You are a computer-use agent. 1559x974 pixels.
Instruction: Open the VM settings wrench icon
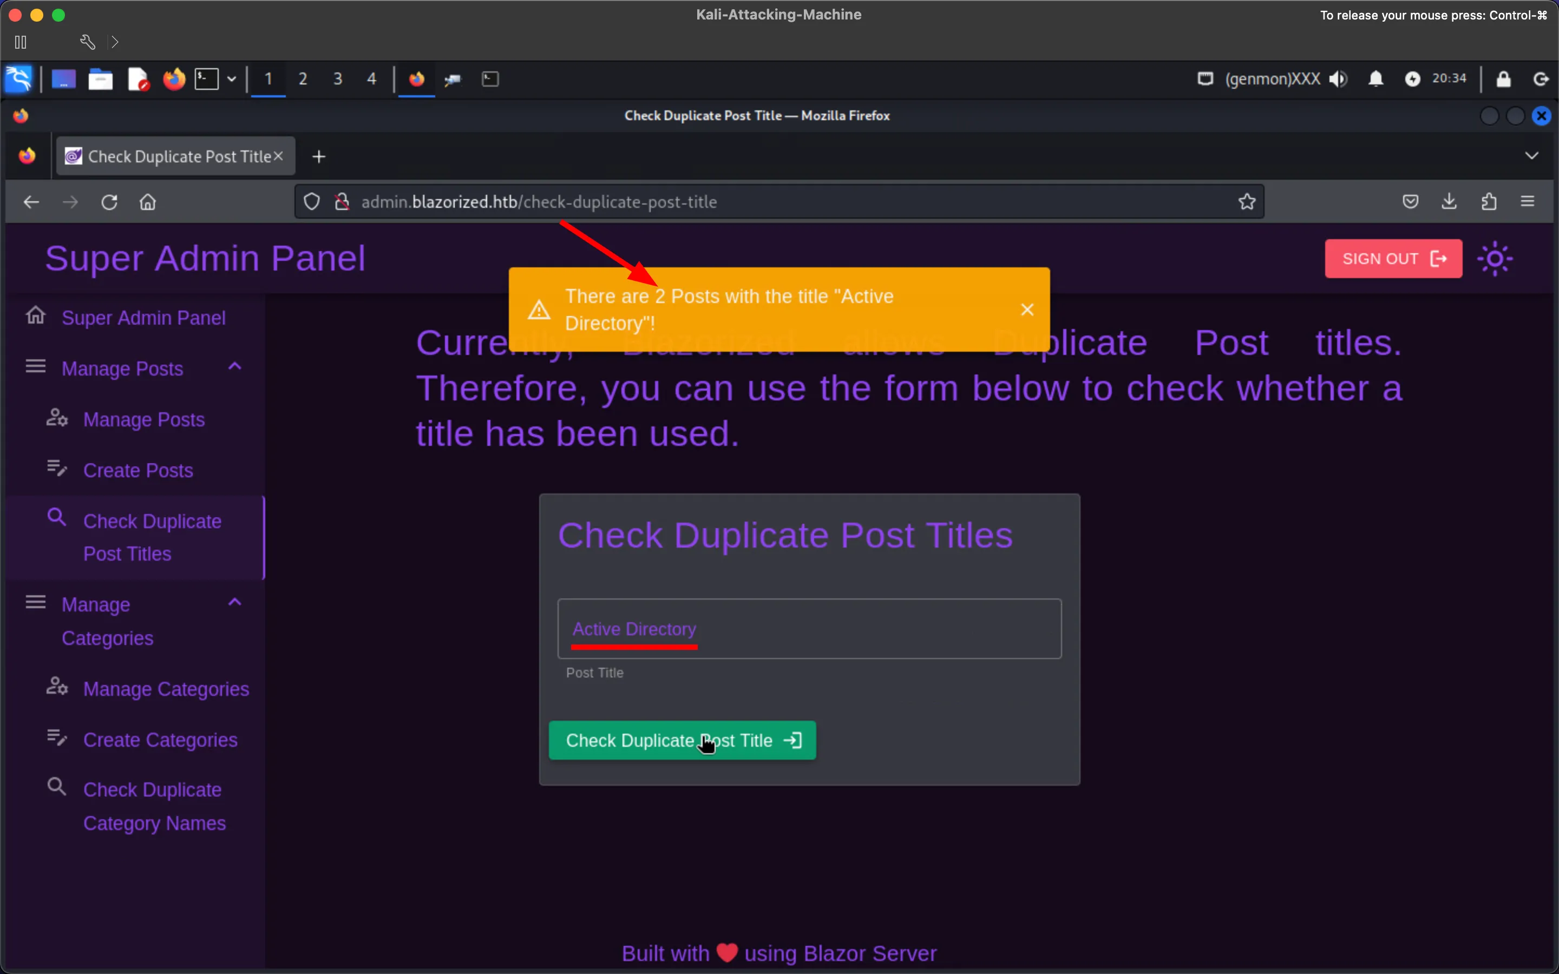coord(88,43)
